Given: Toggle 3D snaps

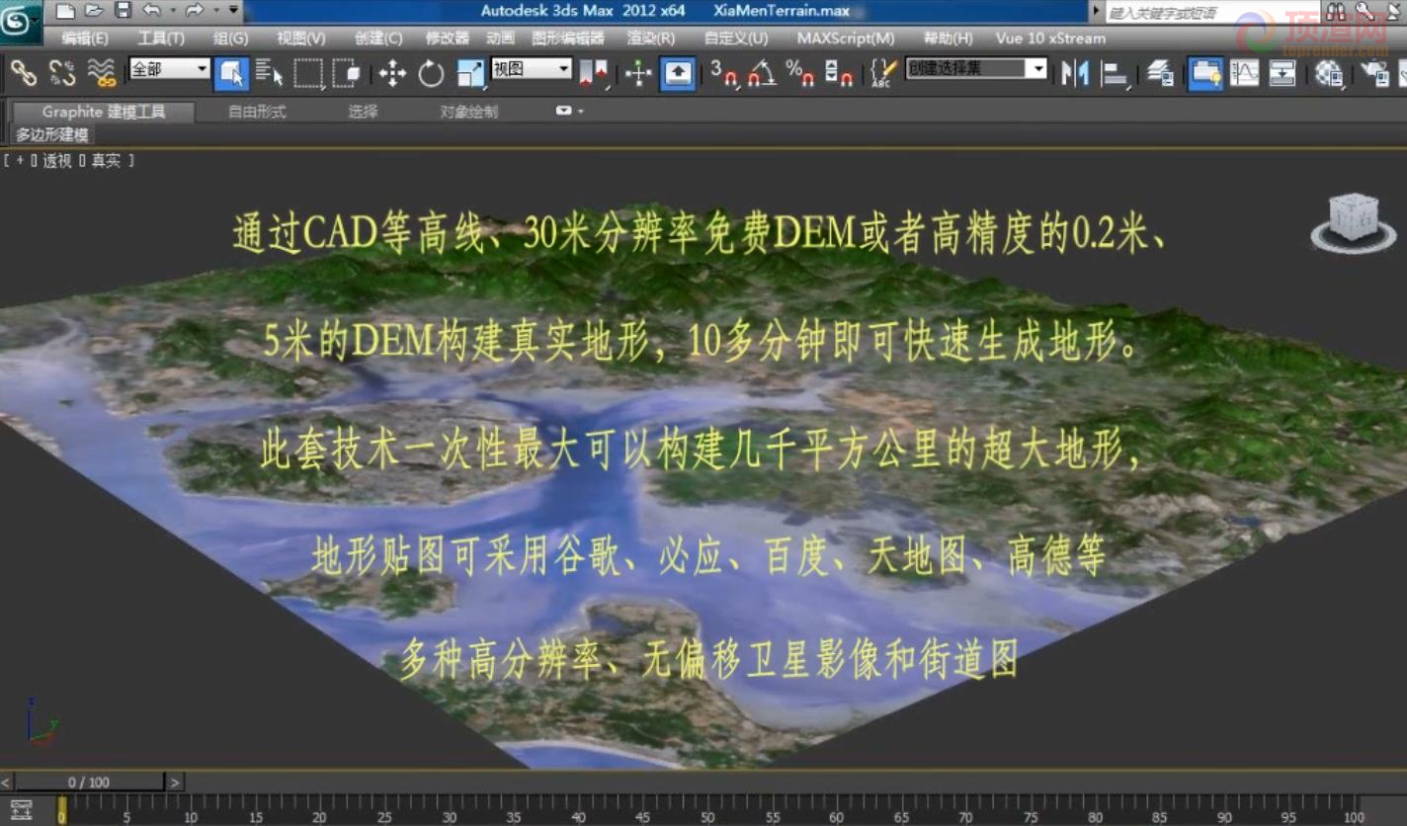Looking at the screenshot, I should (x=724, y=73).
